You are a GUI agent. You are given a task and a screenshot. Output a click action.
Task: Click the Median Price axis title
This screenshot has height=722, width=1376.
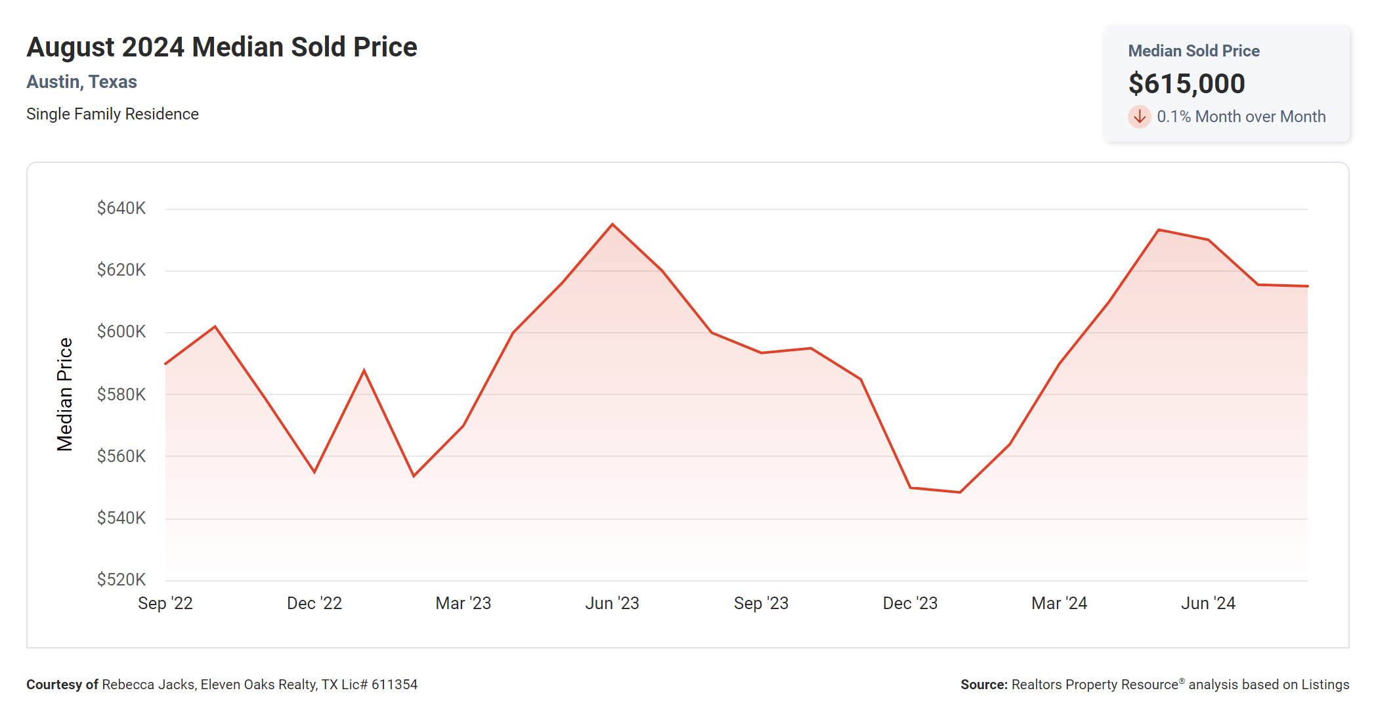tap(64, 394)
